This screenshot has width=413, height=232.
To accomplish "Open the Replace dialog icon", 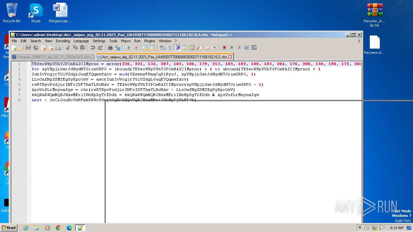I will [x=118, y=48].
